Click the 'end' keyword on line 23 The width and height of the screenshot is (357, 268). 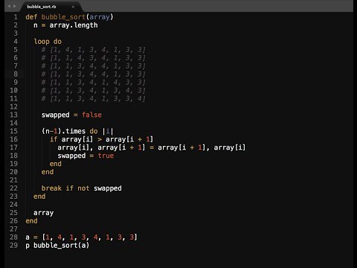(39, 197)
